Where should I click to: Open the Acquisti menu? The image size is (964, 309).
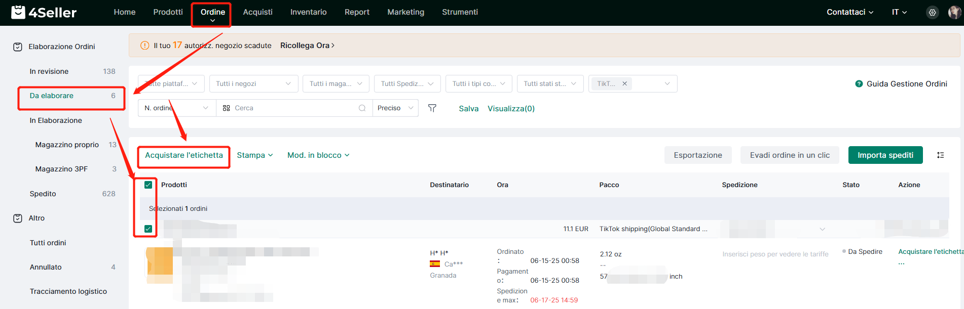pyautogui.click(x=257, y=12)
